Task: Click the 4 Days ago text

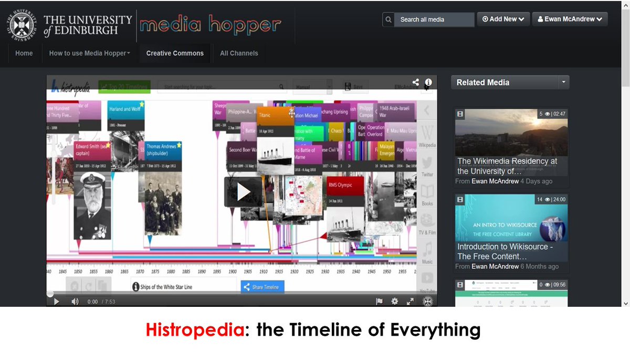Action: point(537,181)
